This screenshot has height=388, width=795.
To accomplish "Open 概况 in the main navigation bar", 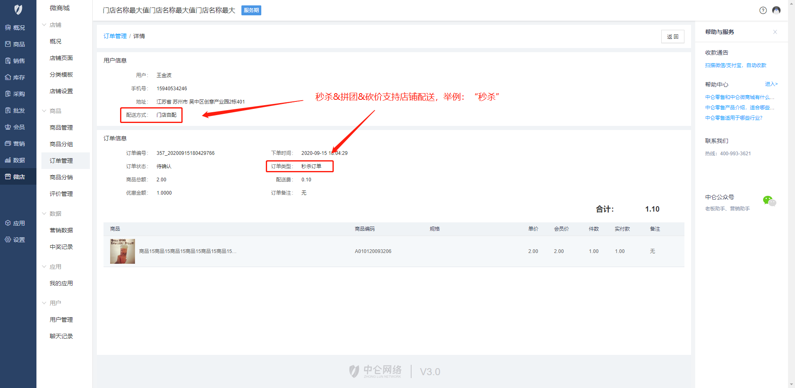I will (x=15, y=28).
